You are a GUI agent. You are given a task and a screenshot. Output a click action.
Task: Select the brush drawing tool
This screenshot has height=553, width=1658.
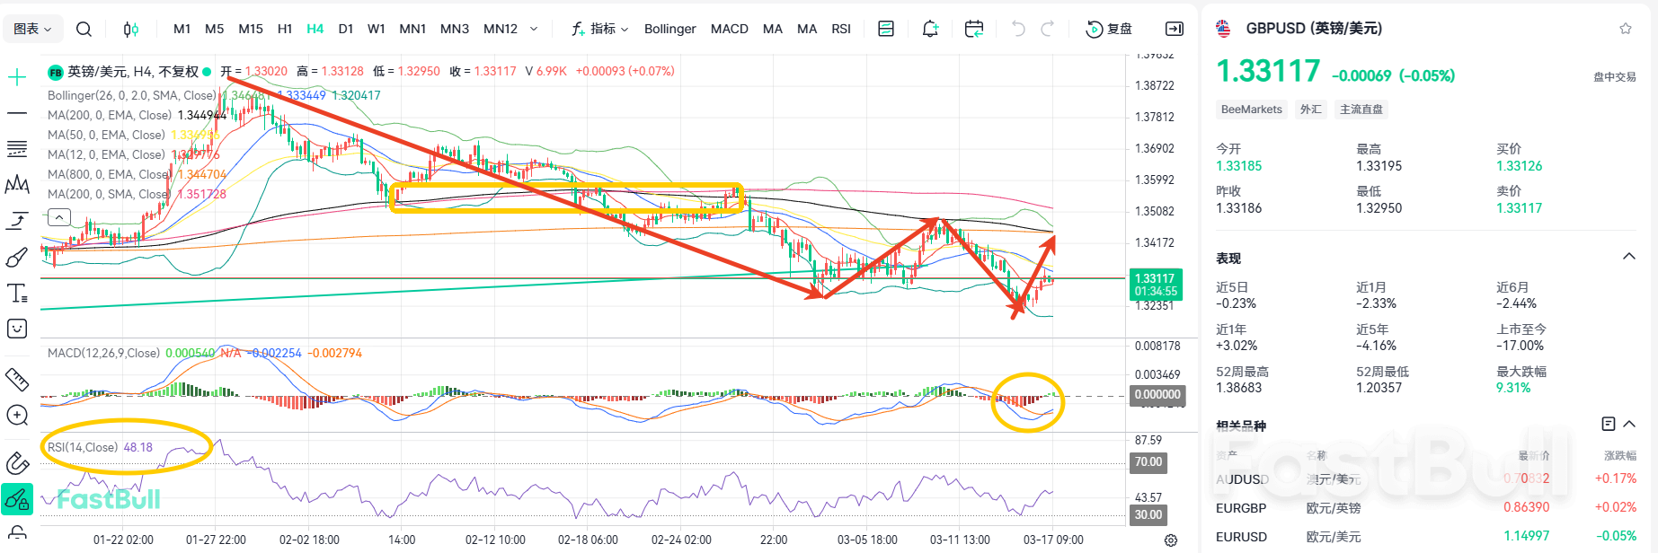tap(17, 259)
